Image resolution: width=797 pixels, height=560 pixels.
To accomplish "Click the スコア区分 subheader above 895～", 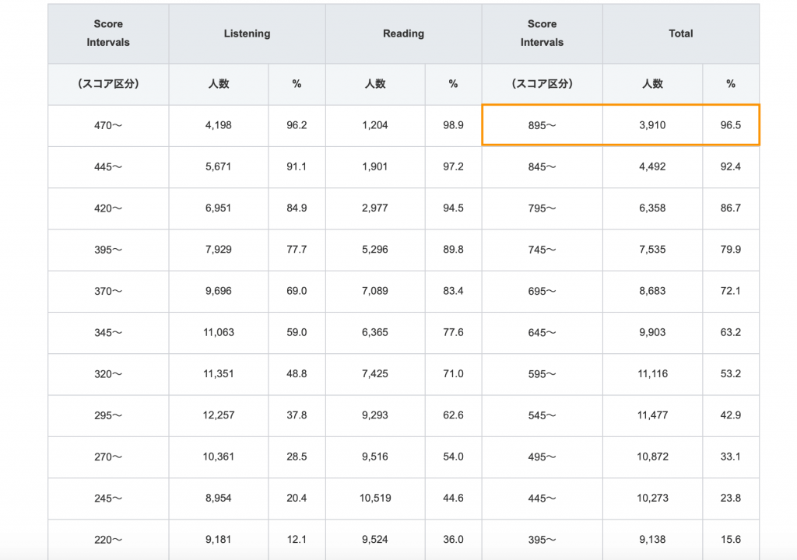I will pyautogui.click(x=542, y=84).
